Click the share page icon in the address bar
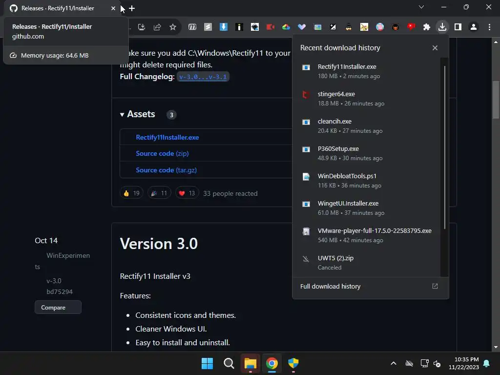The image size is (500, 375). tap(157, 27)
